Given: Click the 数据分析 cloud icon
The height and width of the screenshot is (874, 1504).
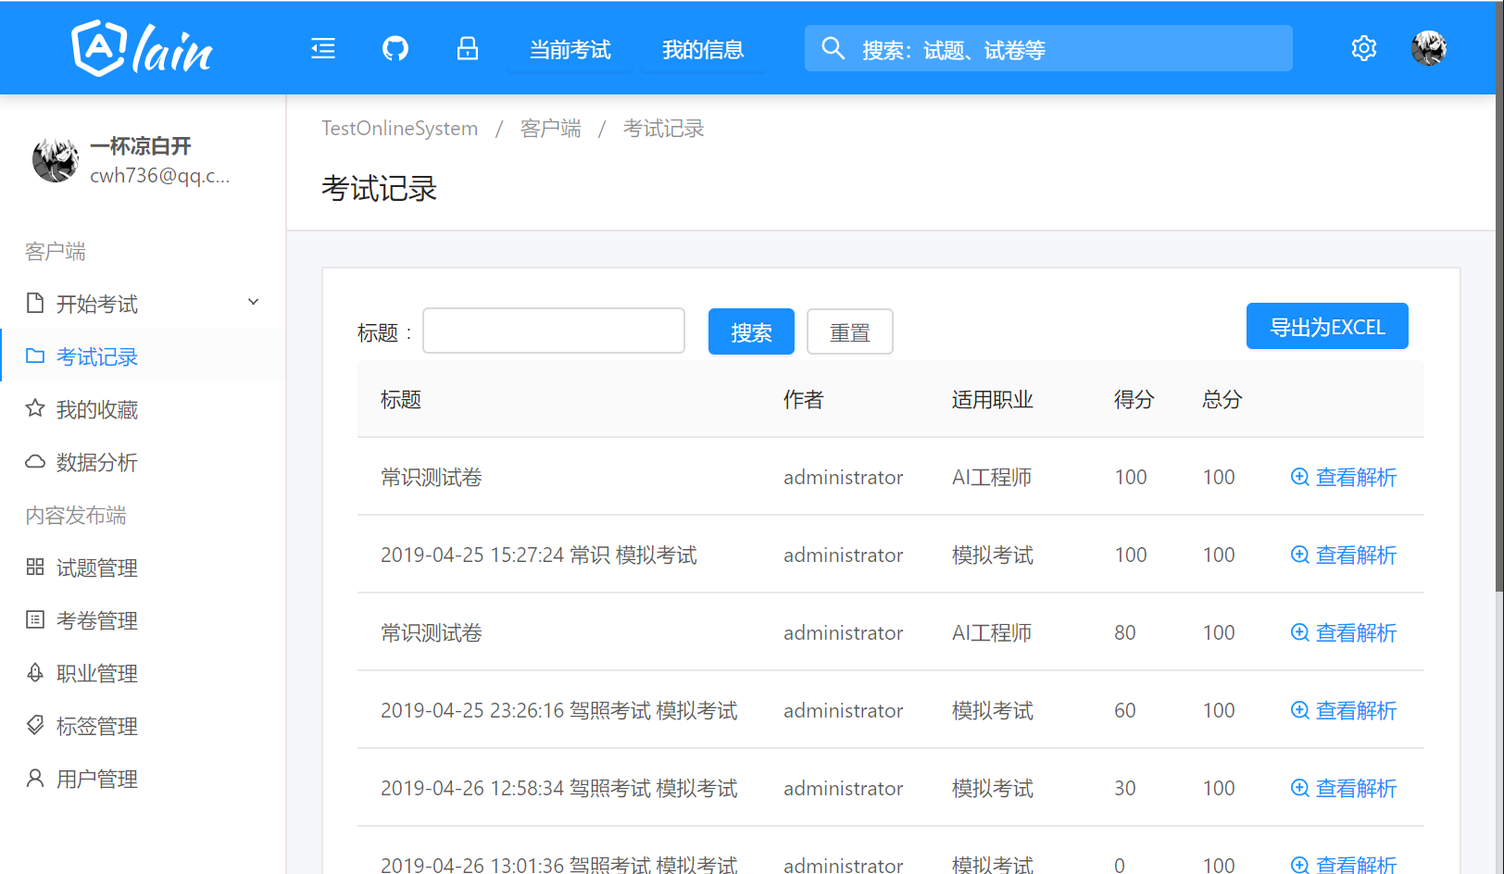Looking at the screenshot, I should [35, 461].
